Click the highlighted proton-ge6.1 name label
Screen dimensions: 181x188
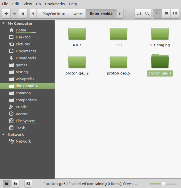tap(160, 73)
